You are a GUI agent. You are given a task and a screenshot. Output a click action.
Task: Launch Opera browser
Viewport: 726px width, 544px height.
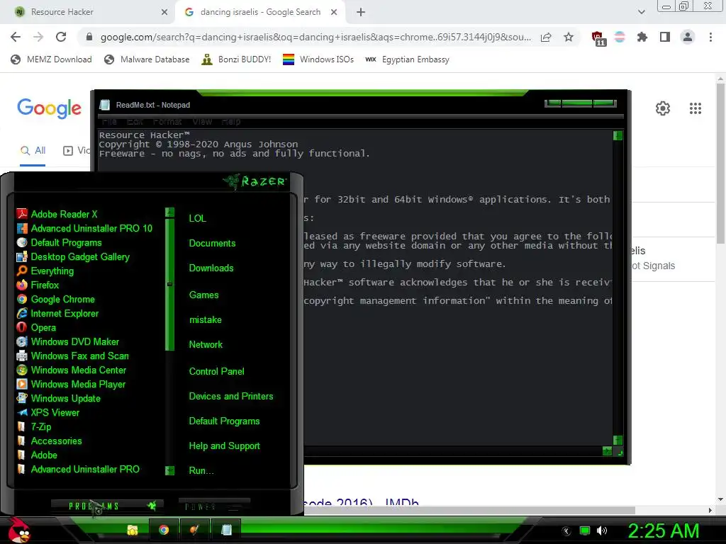click(37, 327)
